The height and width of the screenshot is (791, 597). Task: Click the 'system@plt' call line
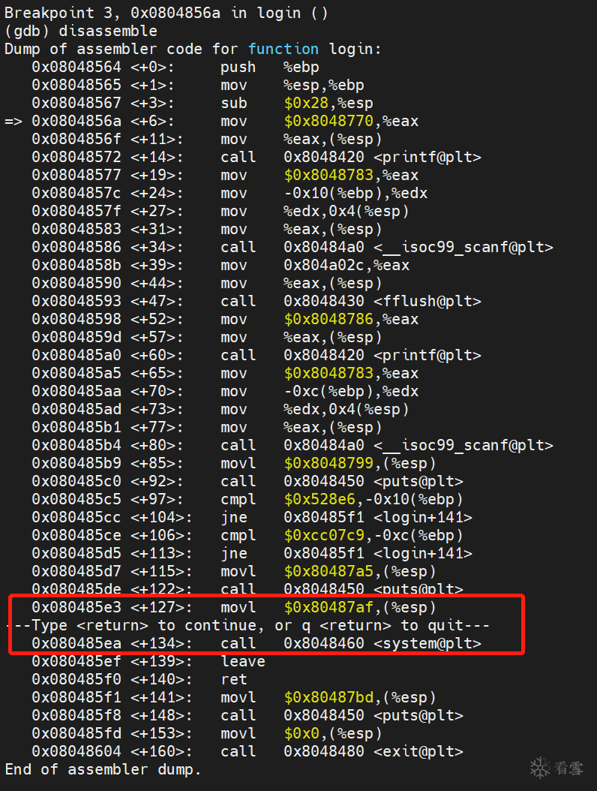point(256,644)
